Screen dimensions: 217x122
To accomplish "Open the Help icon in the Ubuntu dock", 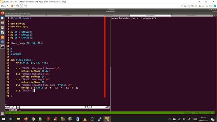I will pos(2,42).
